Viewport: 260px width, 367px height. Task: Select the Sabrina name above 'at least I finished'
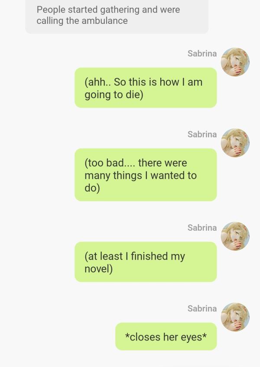[202, 228]
